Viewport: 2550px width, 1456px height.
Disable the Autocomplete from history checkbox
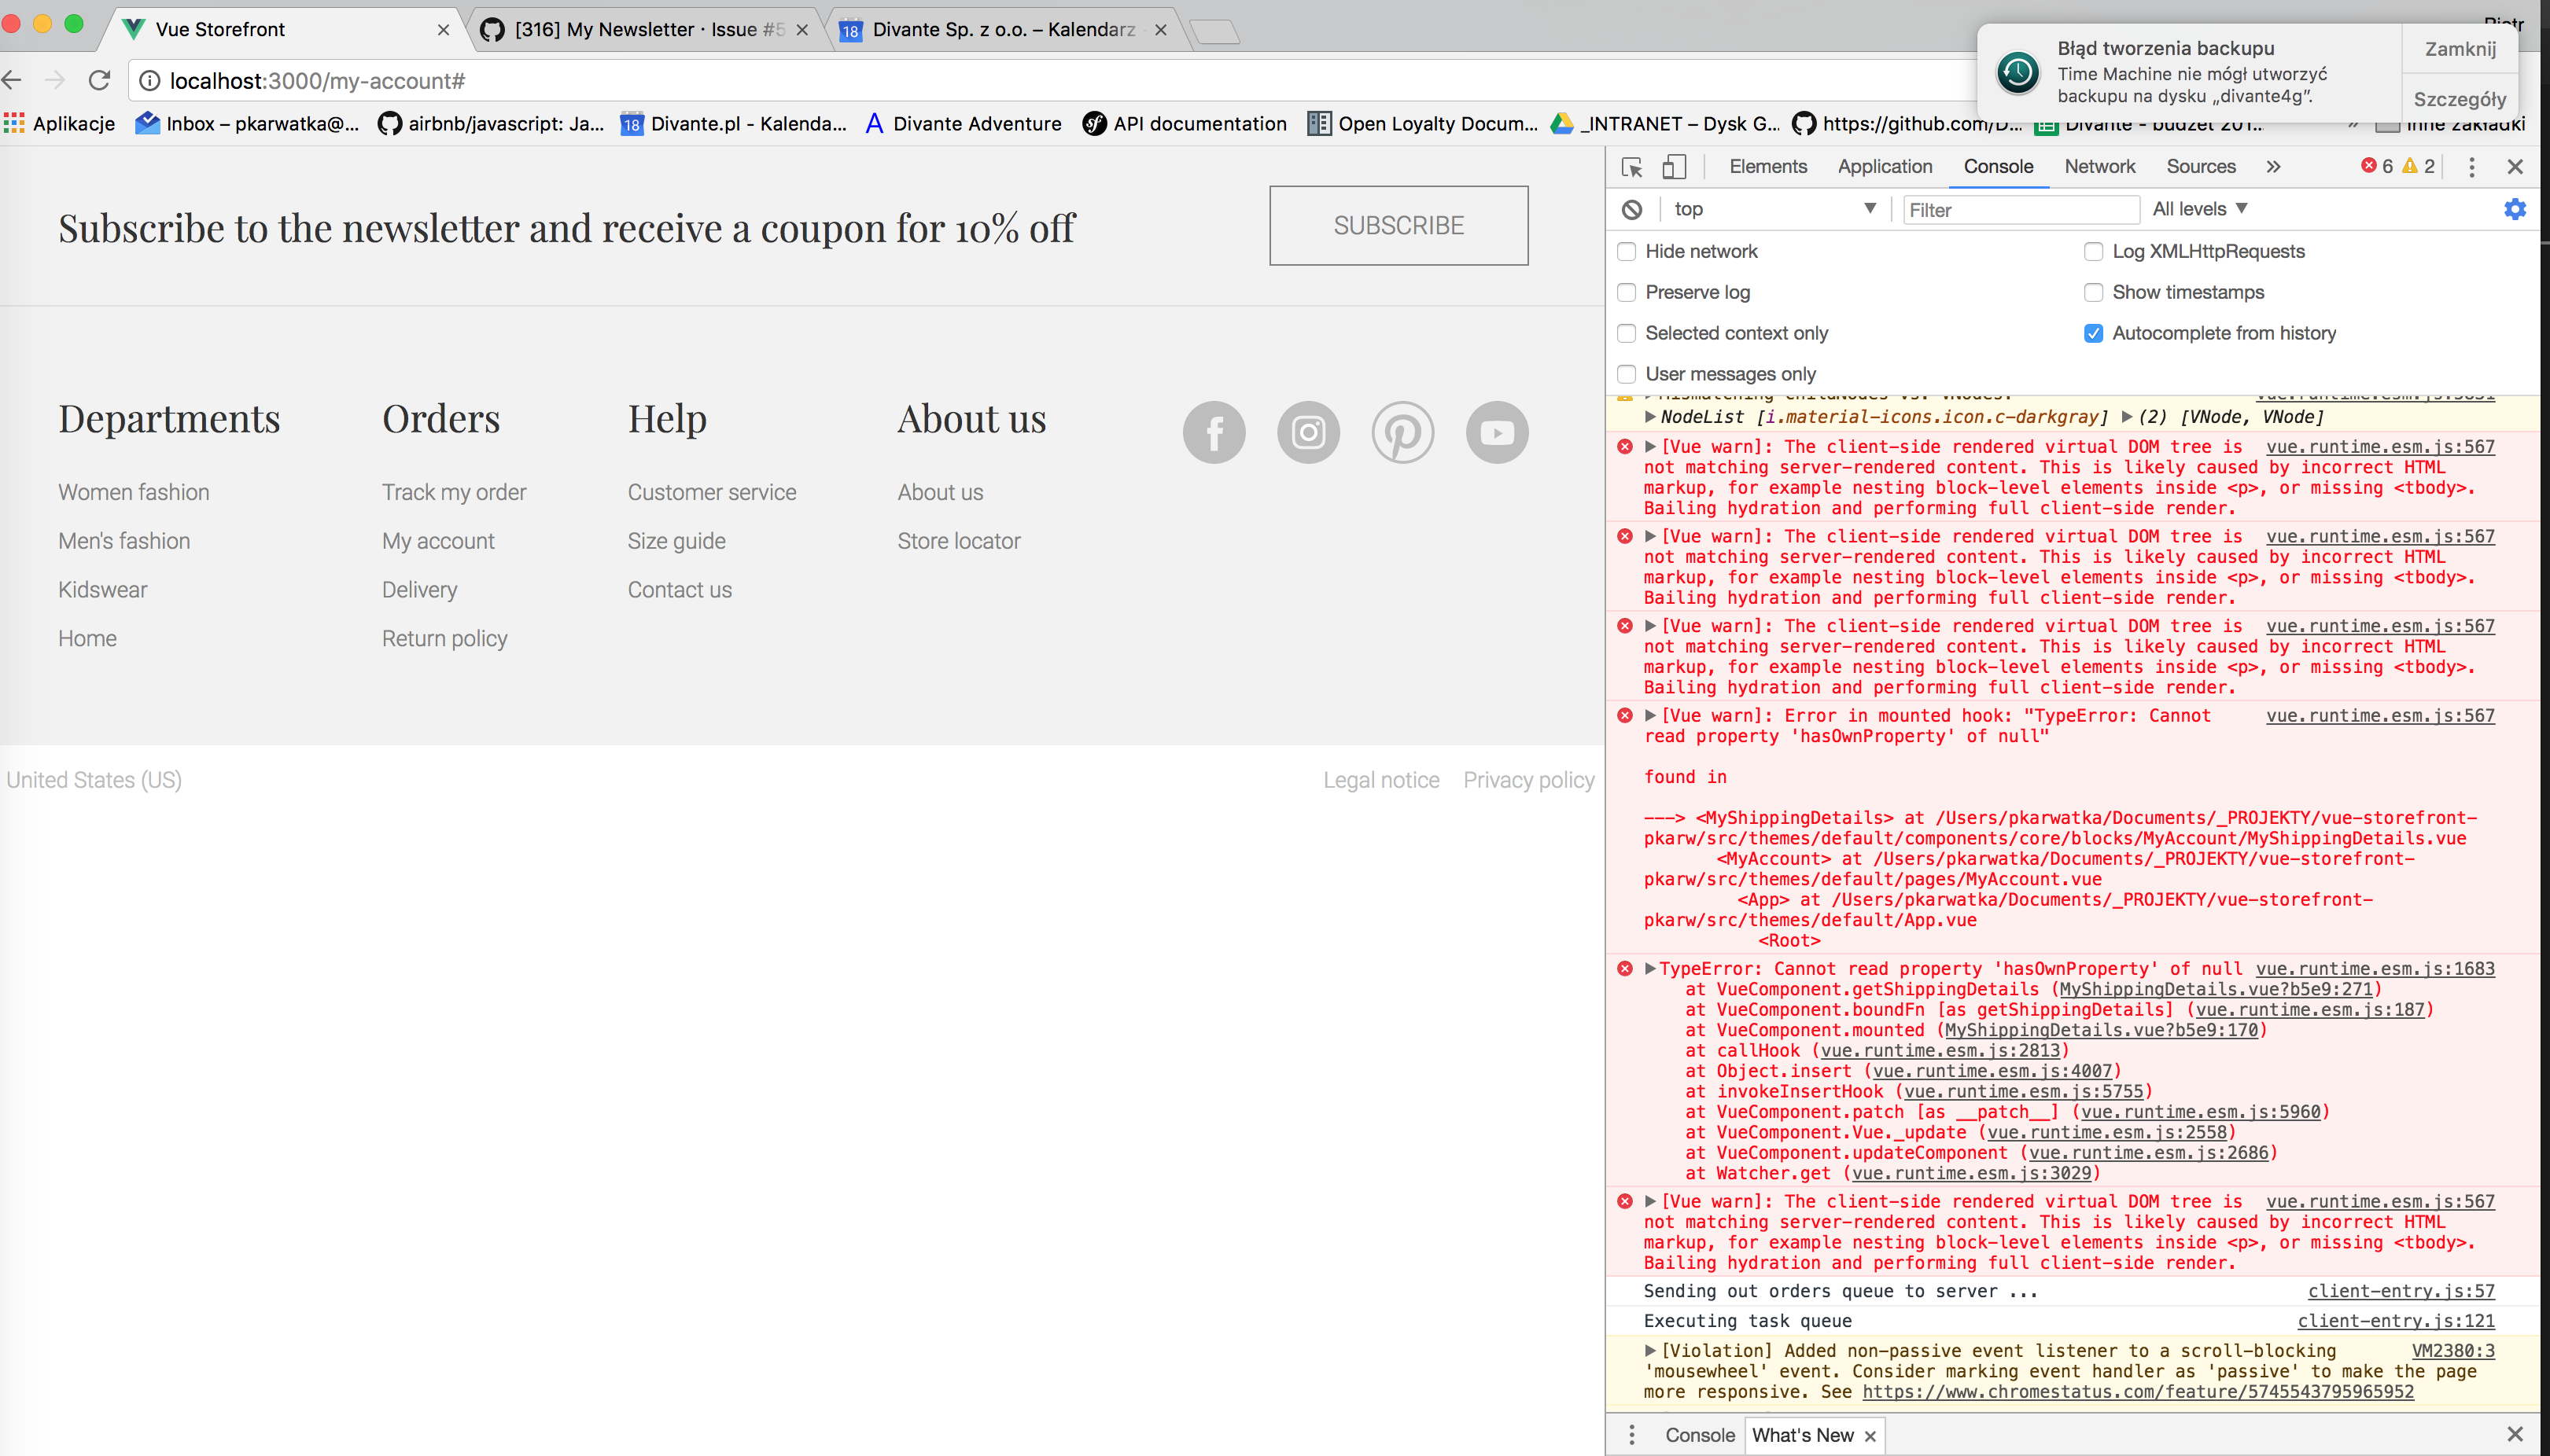(2093, 334)
